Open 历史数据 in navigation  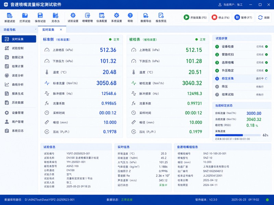pyautogui.click(x=19, y=102)
